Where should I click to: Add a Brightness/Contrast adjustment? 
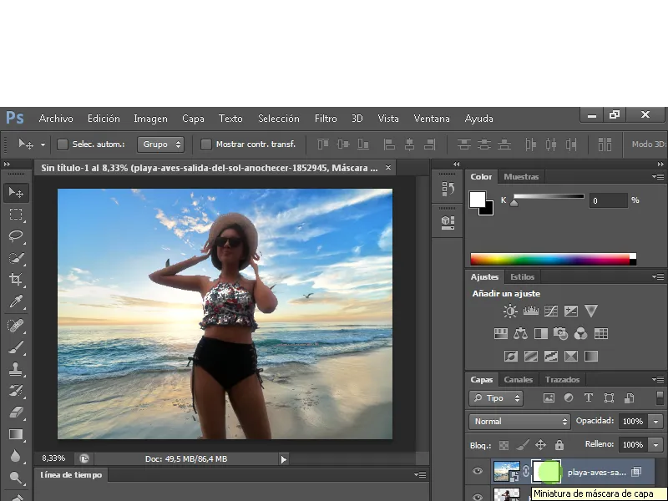click(x=510, y=311)
